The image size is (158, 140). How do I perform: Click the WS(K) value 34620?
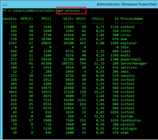click(x=69, y=39)
